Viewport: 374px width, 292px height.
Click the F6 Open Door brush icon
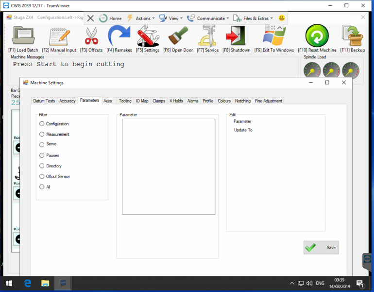click(x=178, y=36)
